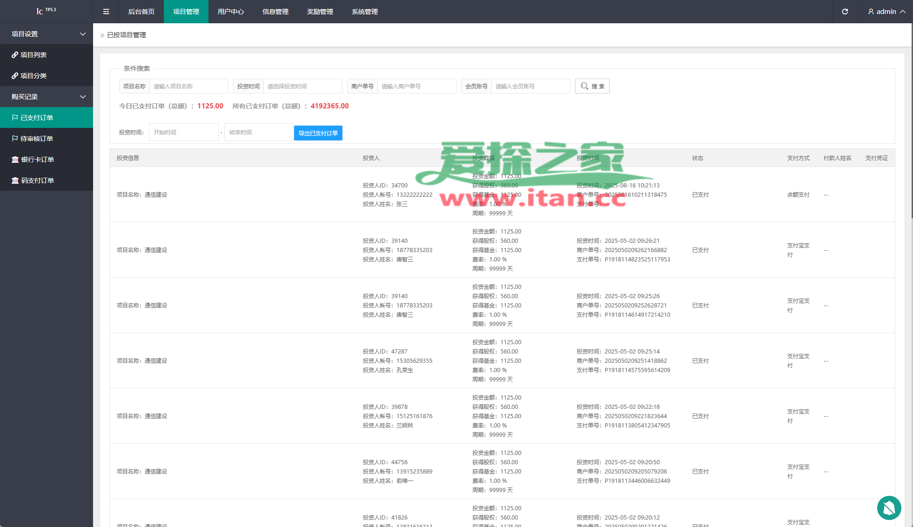
Task: Click merchant number 2025050209221823644
Action: pyautogui.click(x=636, y=416)
